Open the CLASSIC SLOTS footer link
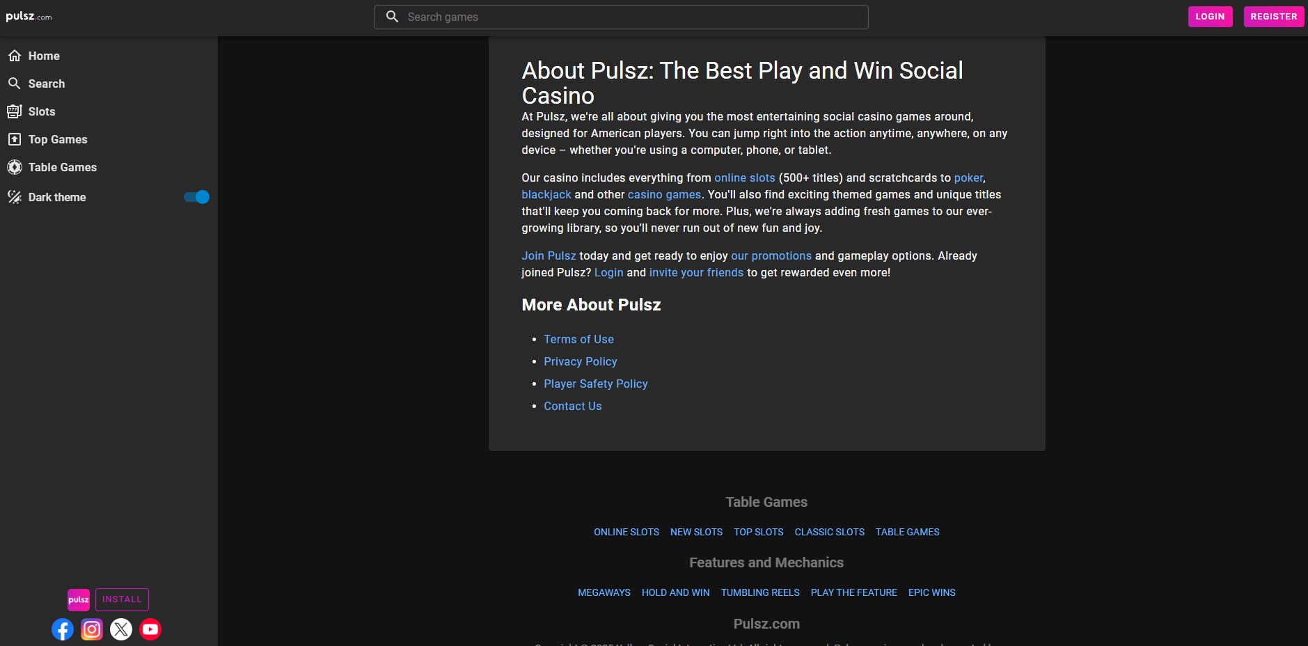 (830, 532)
